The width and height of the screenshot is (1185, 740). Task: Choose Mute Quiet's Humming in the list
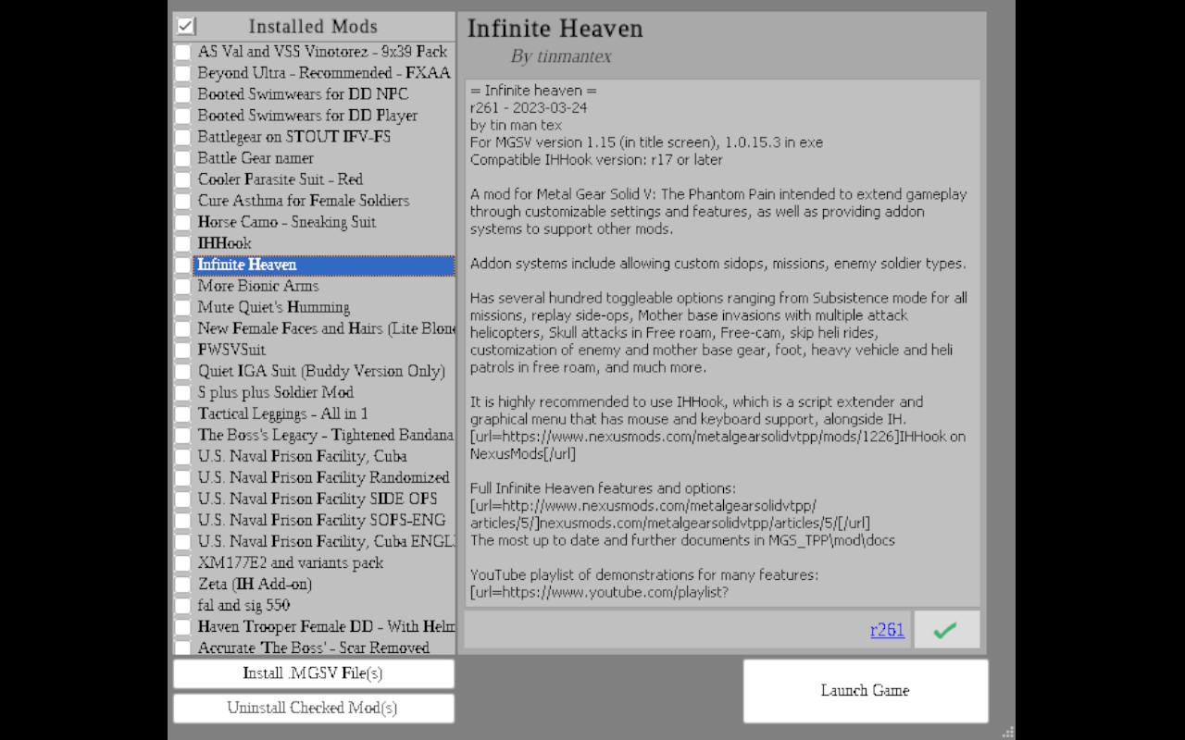click(x=274, y=307)
